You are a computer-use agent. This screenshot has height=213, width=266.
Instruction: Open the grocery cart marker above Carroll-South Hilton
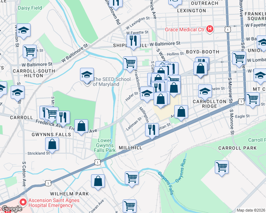(30, 53)
